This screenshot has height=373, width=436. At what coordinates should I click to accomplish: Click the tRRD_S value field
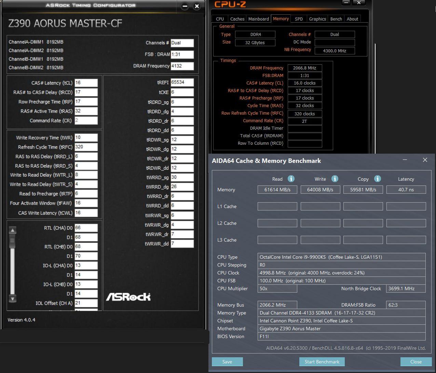click(86, 166)
